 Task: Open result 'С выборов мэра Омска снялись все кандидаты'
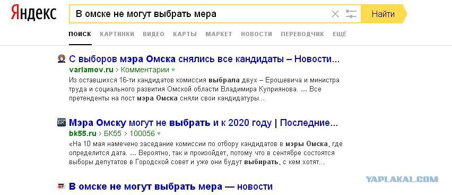coord(204,59)
